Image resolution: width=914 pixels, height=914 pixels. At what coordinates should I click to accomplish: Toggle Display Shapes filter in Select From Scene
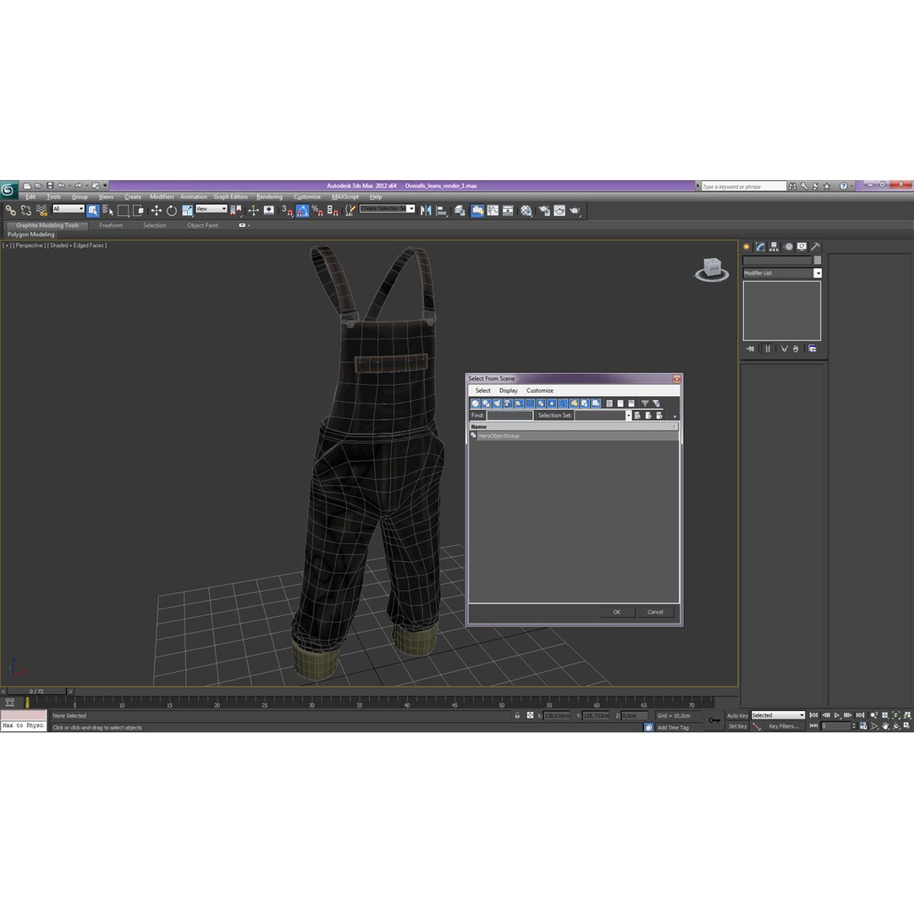[x=486, y=404]
